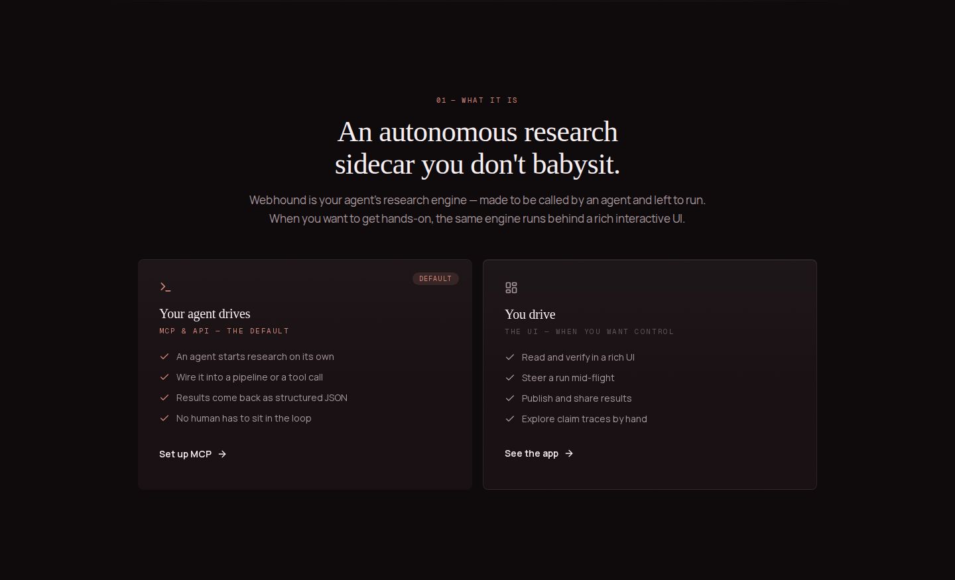Click 'Results come back as structured JSON' text
Image resolution: width=955 pixels, height=580 pixels.
(262, 398)
